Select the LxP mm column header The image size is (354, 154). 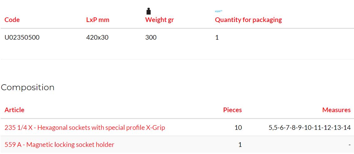(98, 20)
